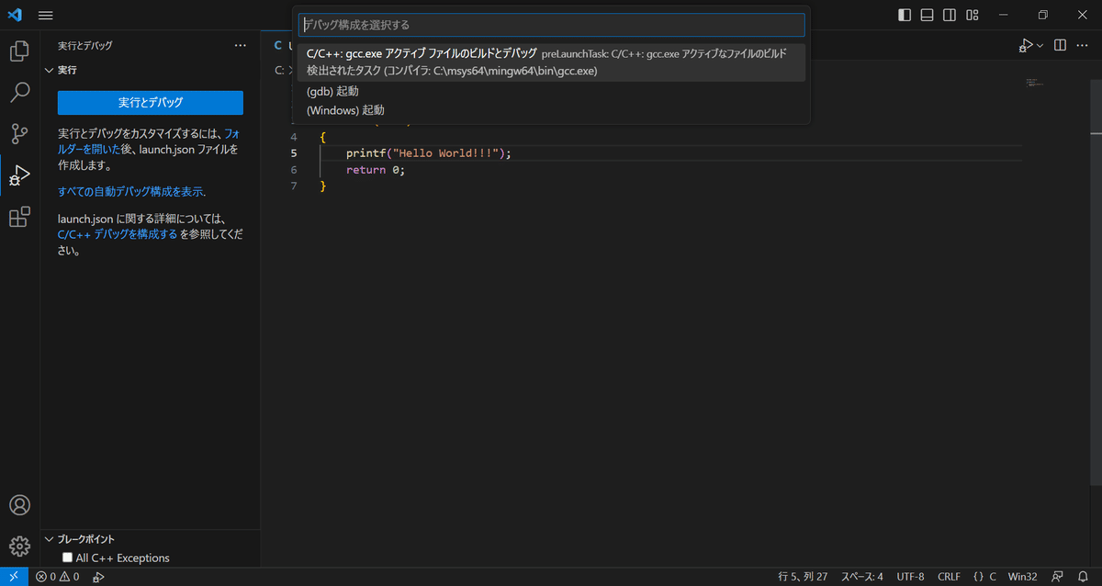This screenshot has height=586, width=1102.
Task: Select the (gdb) 起動 configuration
Action: 332,91
